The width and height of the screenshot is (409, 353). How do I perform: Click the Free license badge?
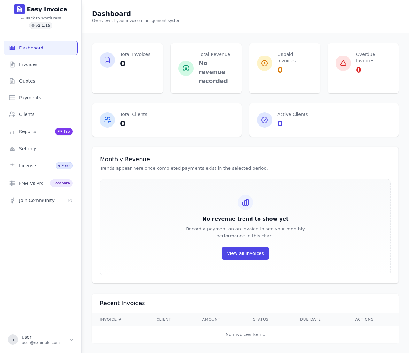[x=64, y=166]
